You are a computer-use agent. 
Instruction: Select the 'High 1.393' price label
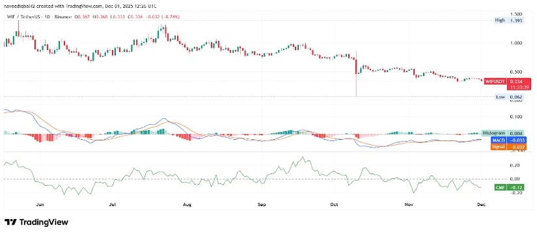pos(509,21)
